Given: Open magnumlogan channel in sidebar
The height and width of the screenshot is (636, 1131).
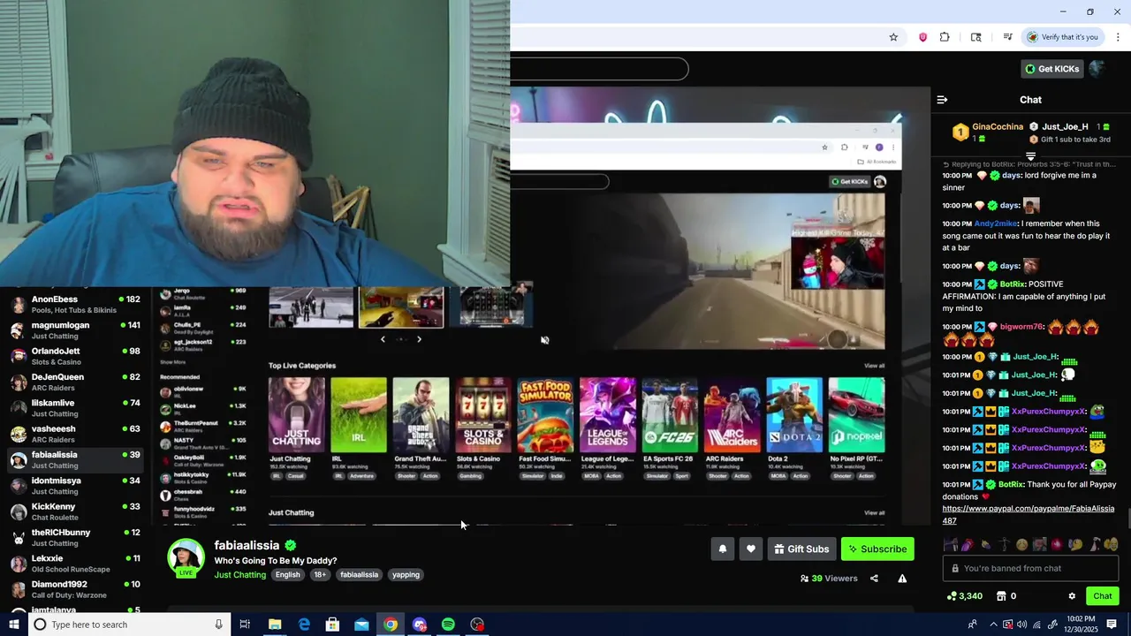Looking at the screenshot, I should (74, 330).
